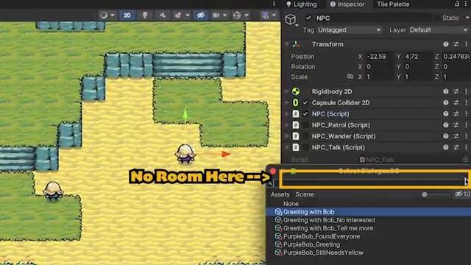This screenshot has height=265, width=471.
Task: Collapse the Transform component
Action: (287, 44)
